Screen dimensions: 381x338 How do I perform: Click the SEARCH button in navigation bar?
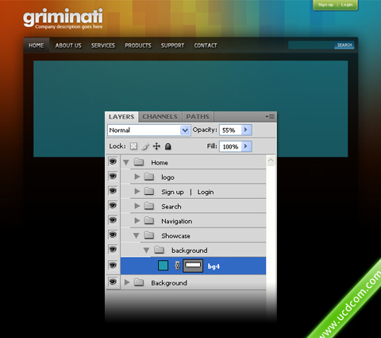[344, 45]
